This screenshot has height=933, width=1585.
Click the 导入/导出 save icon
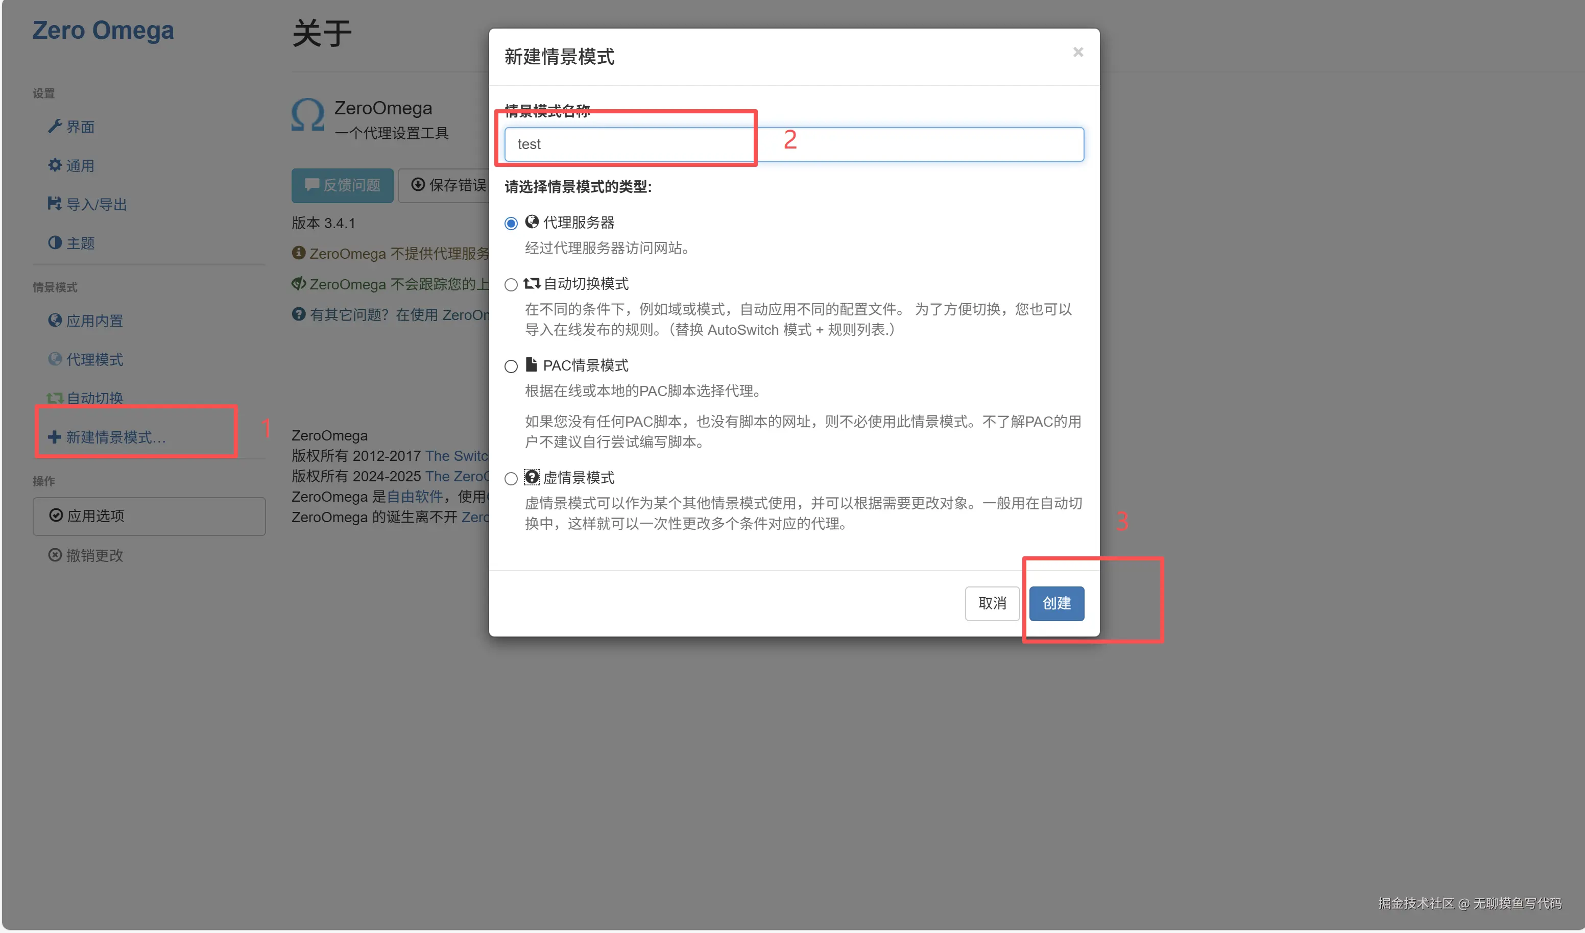(55, 204)
